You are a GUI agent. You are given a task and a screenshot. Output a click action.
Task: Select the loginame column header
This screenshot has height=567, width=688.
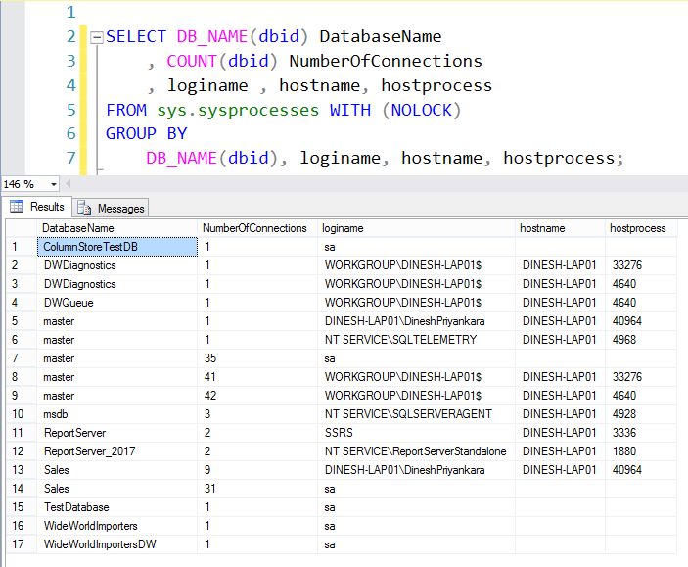(416, 228)
